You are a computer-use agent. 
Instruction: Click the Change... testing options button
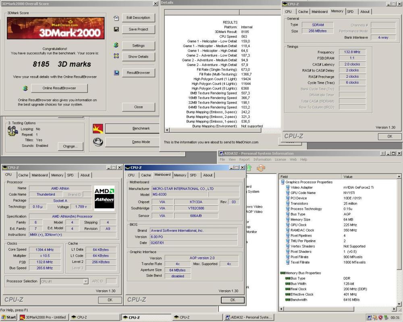pyautogui.click(x=70, y=147)
